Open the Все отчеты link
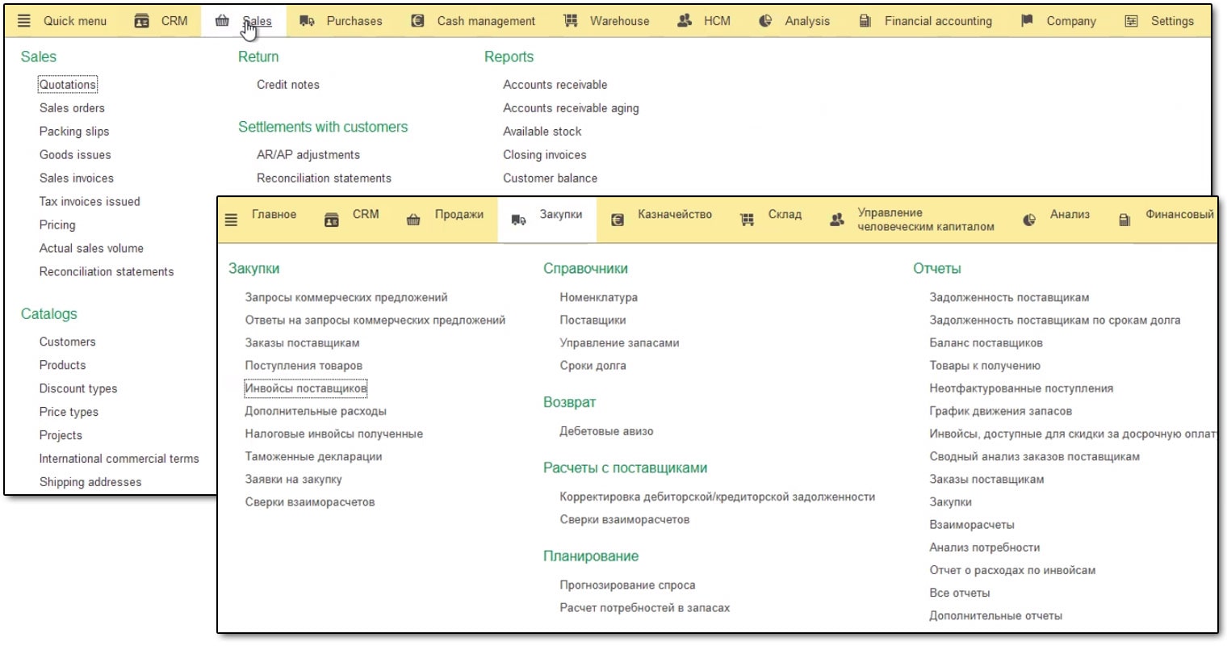Screen dimensions: 1227x646 coord(959,593)
